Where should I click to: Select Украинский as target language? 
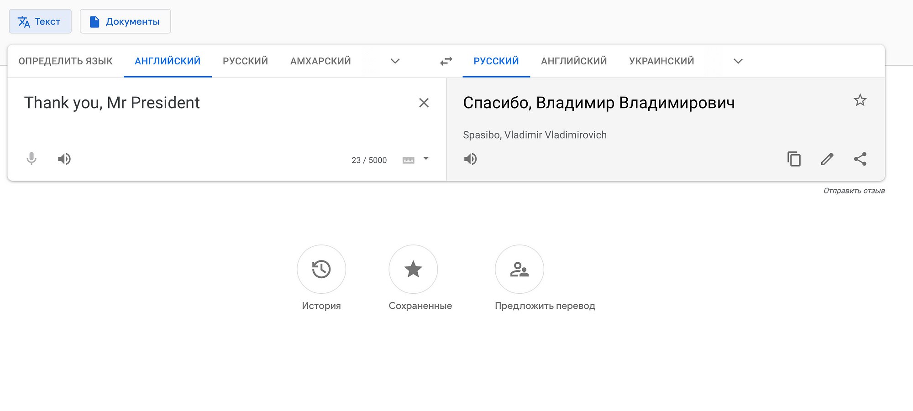tap(661, 61)
